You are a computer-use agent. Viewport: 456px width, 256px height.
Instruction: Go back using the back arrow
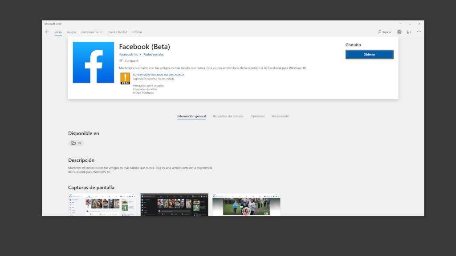coord(46,32)
